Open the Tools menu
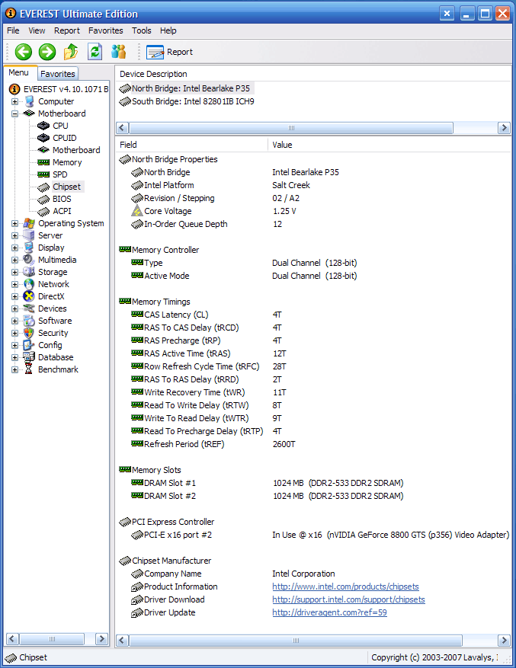Screen dimensions: 516x668 coord(142,30)
